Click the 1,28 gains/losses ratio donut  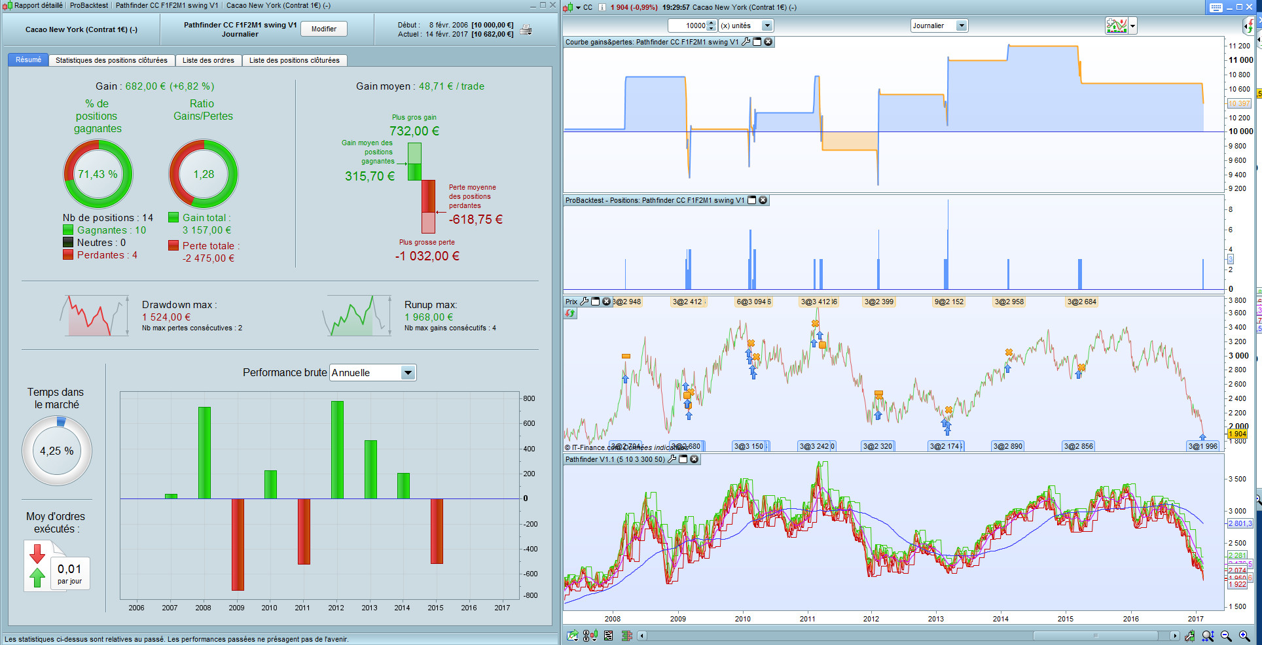pos(204,174)
